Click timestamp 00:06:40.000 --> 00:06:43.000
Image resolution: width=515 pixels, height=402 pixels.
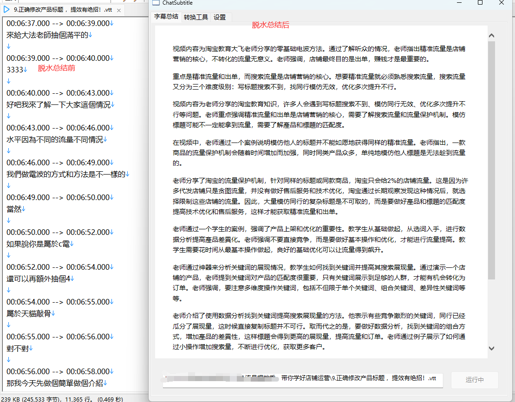pyautogui.click(x=58, y=93)
